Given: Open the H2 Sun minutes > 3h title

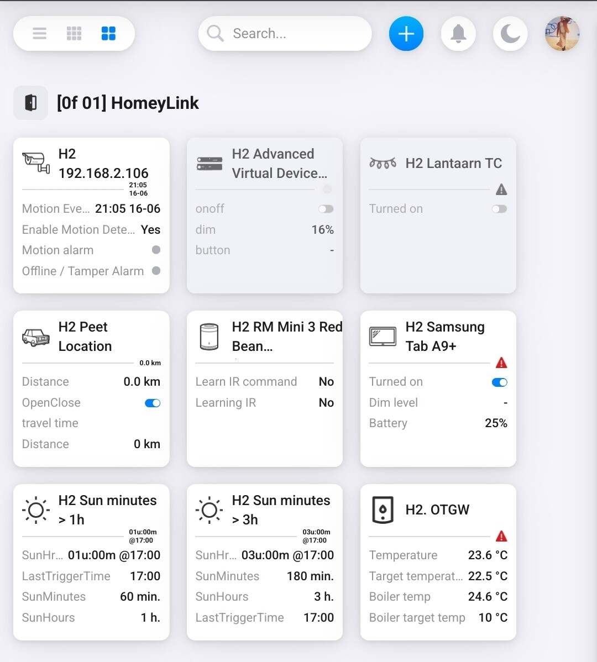Looking at the screenshot, I should click(281, 510).
